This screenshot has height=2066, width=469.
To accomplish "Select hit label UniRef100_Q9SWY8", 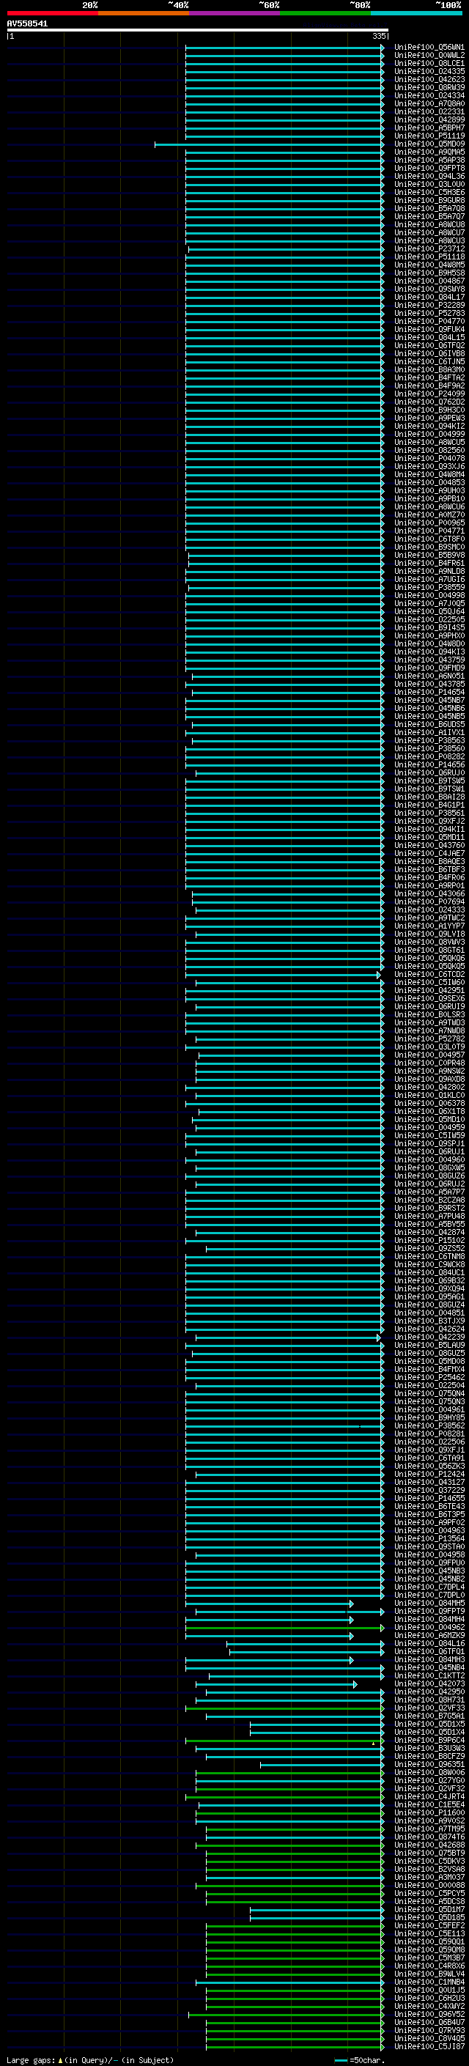I will [429, 289].
